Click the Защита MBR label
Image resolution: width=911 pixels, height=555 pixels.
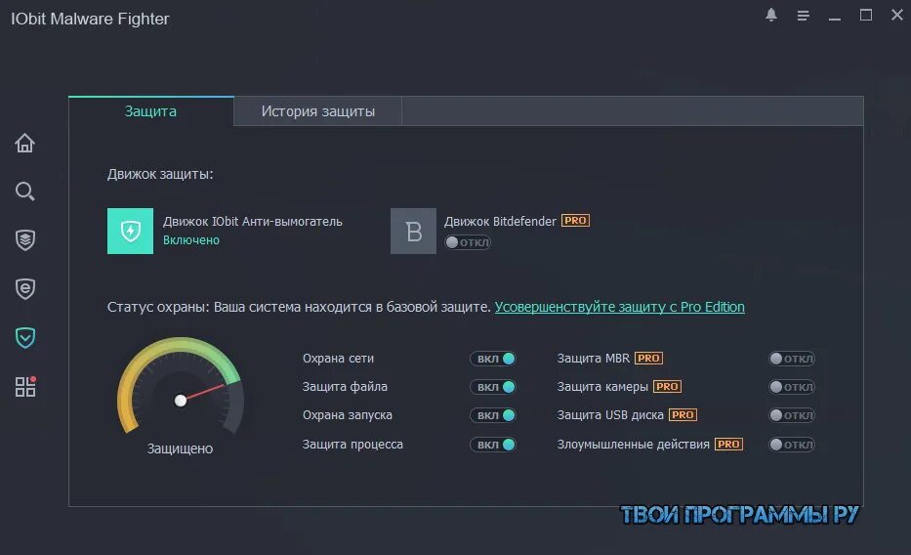point(594,358)
